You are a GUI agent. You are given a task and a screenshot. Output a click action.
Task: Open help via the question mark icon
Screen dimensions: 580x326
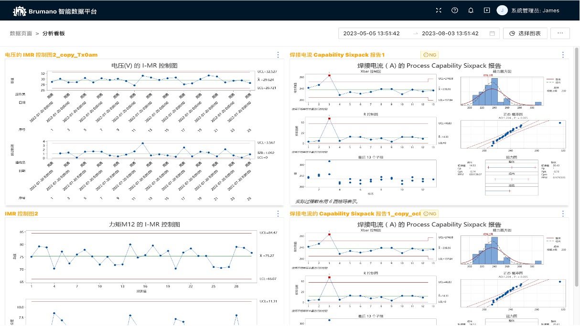[454, 10]
